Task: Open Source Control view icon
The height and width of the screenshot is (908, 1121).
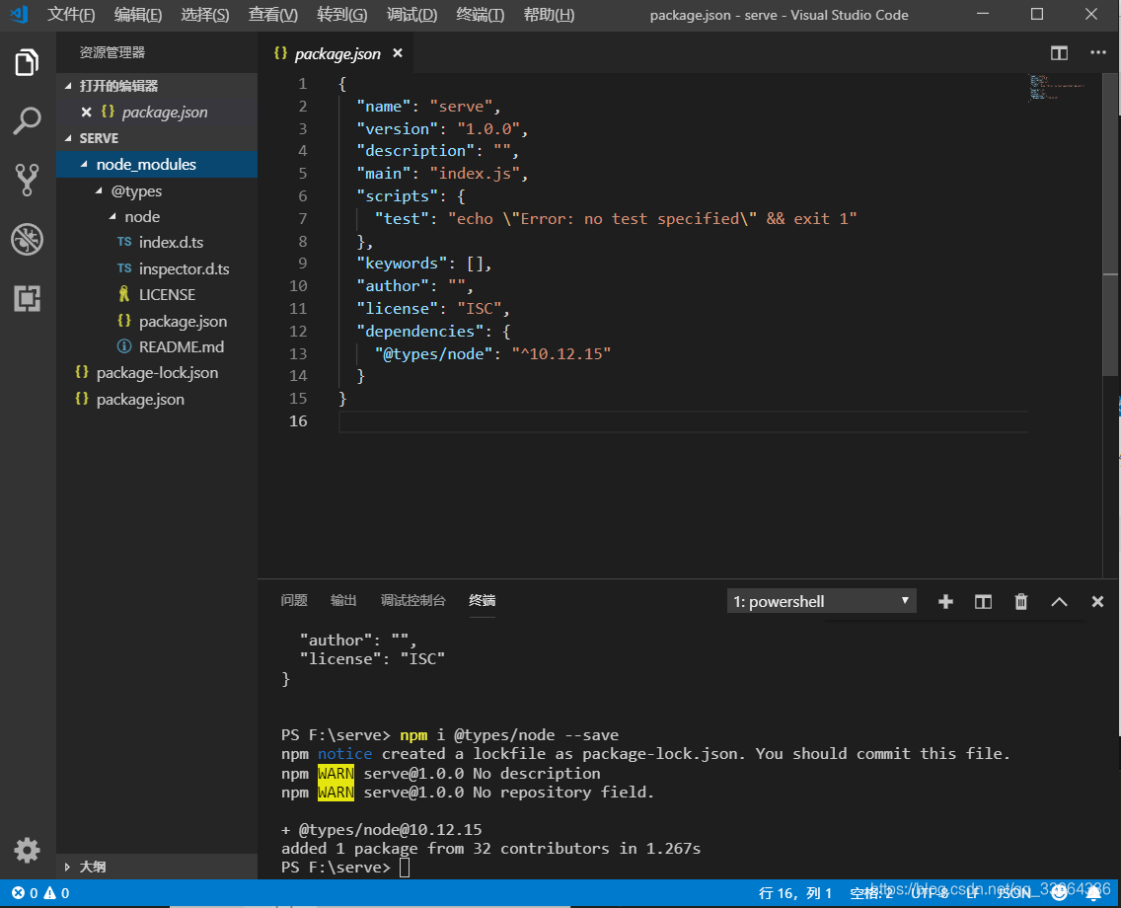Action: (28, 181)
